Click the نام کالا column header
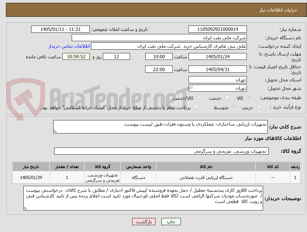The image size is (307, 232). pyautogui.click(x=206, y=167)
